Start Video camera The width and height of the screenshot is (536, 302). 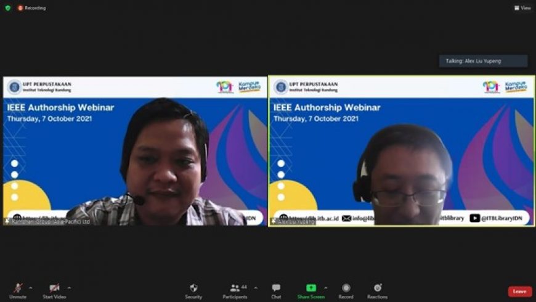coord(54,291)
